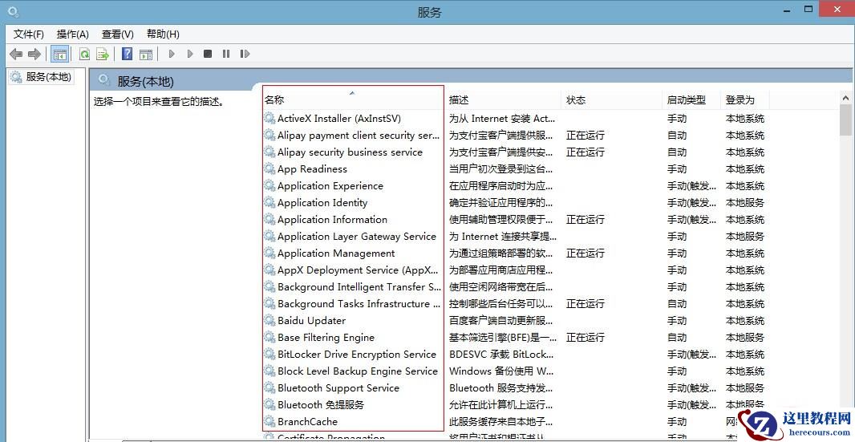Screen dimensions: 855x442
Task: Click the gear icon beside Application Experience
Action: click(x=269, y=185)
